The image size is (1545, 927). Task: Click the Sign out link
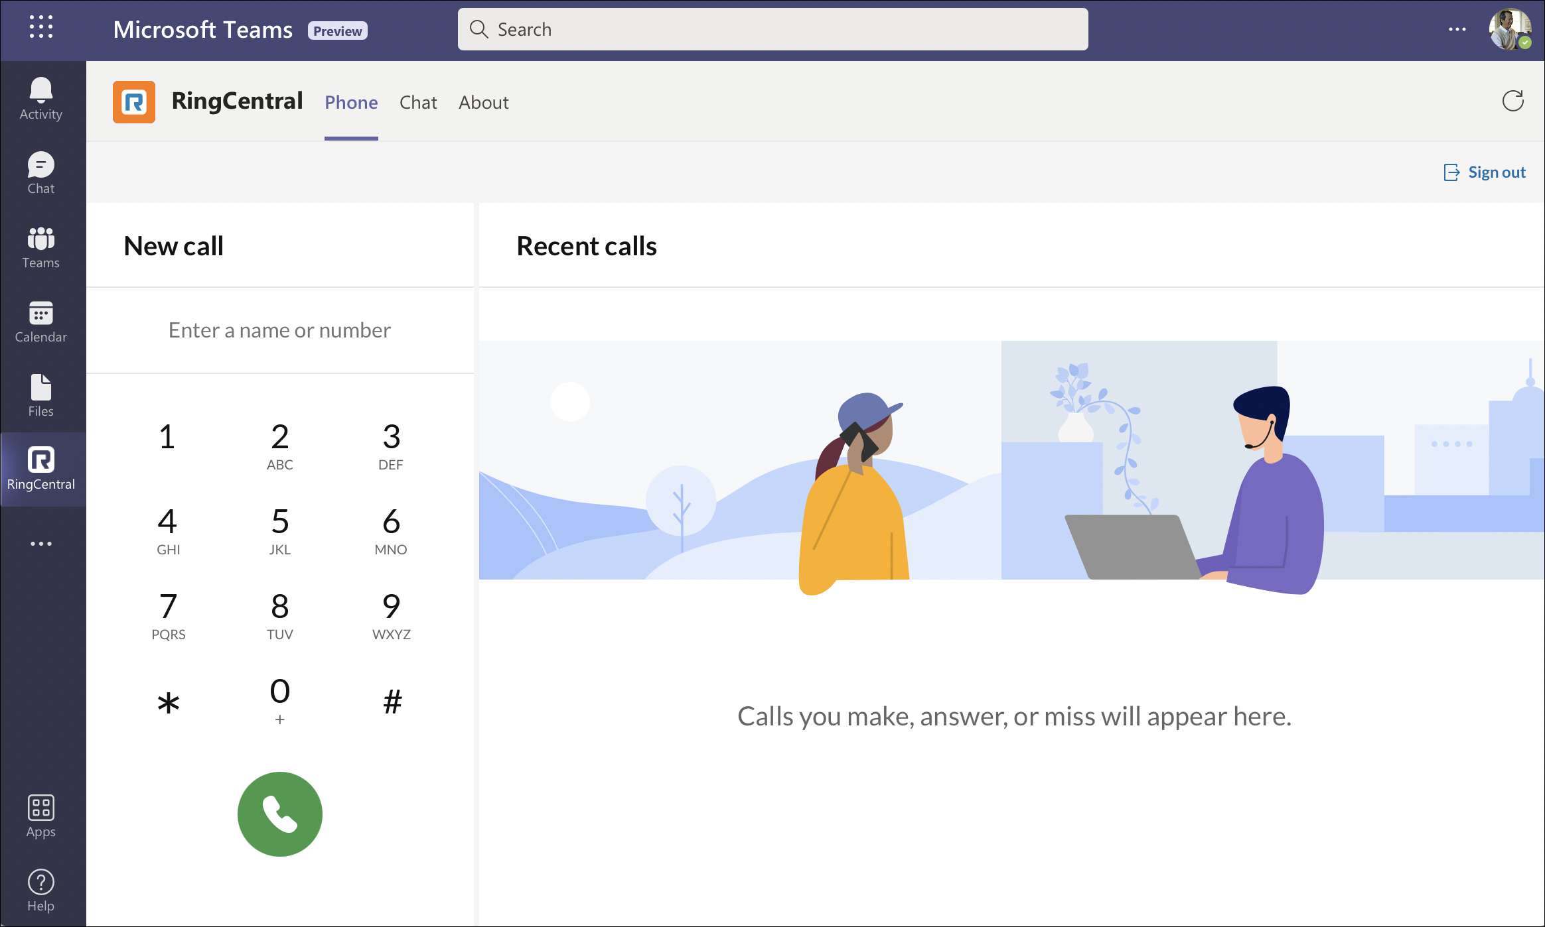(x=1485, y=172)
